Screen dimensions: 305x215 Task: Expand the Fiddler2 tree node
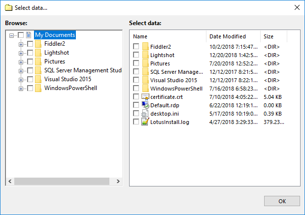[21, 45]
